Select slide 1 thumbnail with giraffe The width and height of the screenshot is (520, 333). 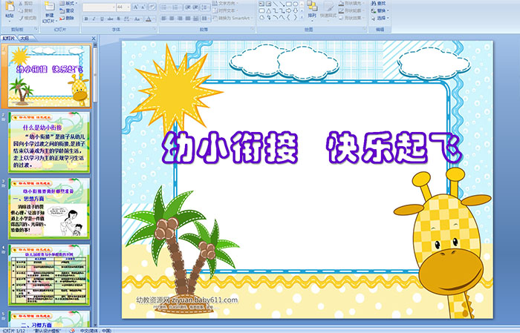click(x=49, y=76)
